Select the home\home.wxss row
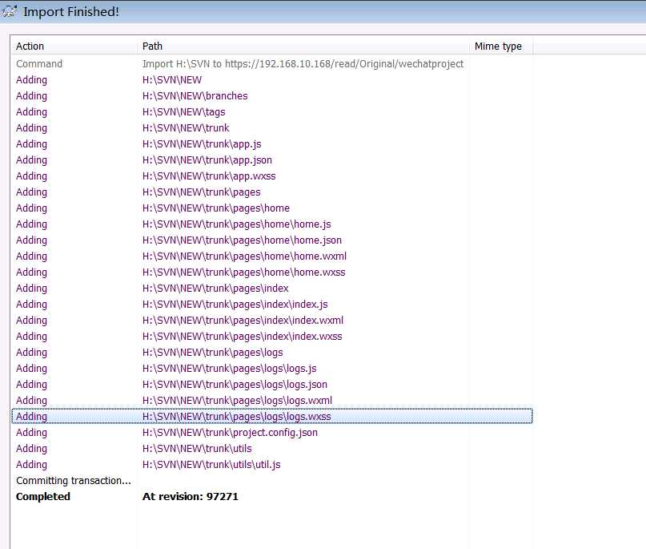The image size is (646, 549). click(x=272, y=272)
